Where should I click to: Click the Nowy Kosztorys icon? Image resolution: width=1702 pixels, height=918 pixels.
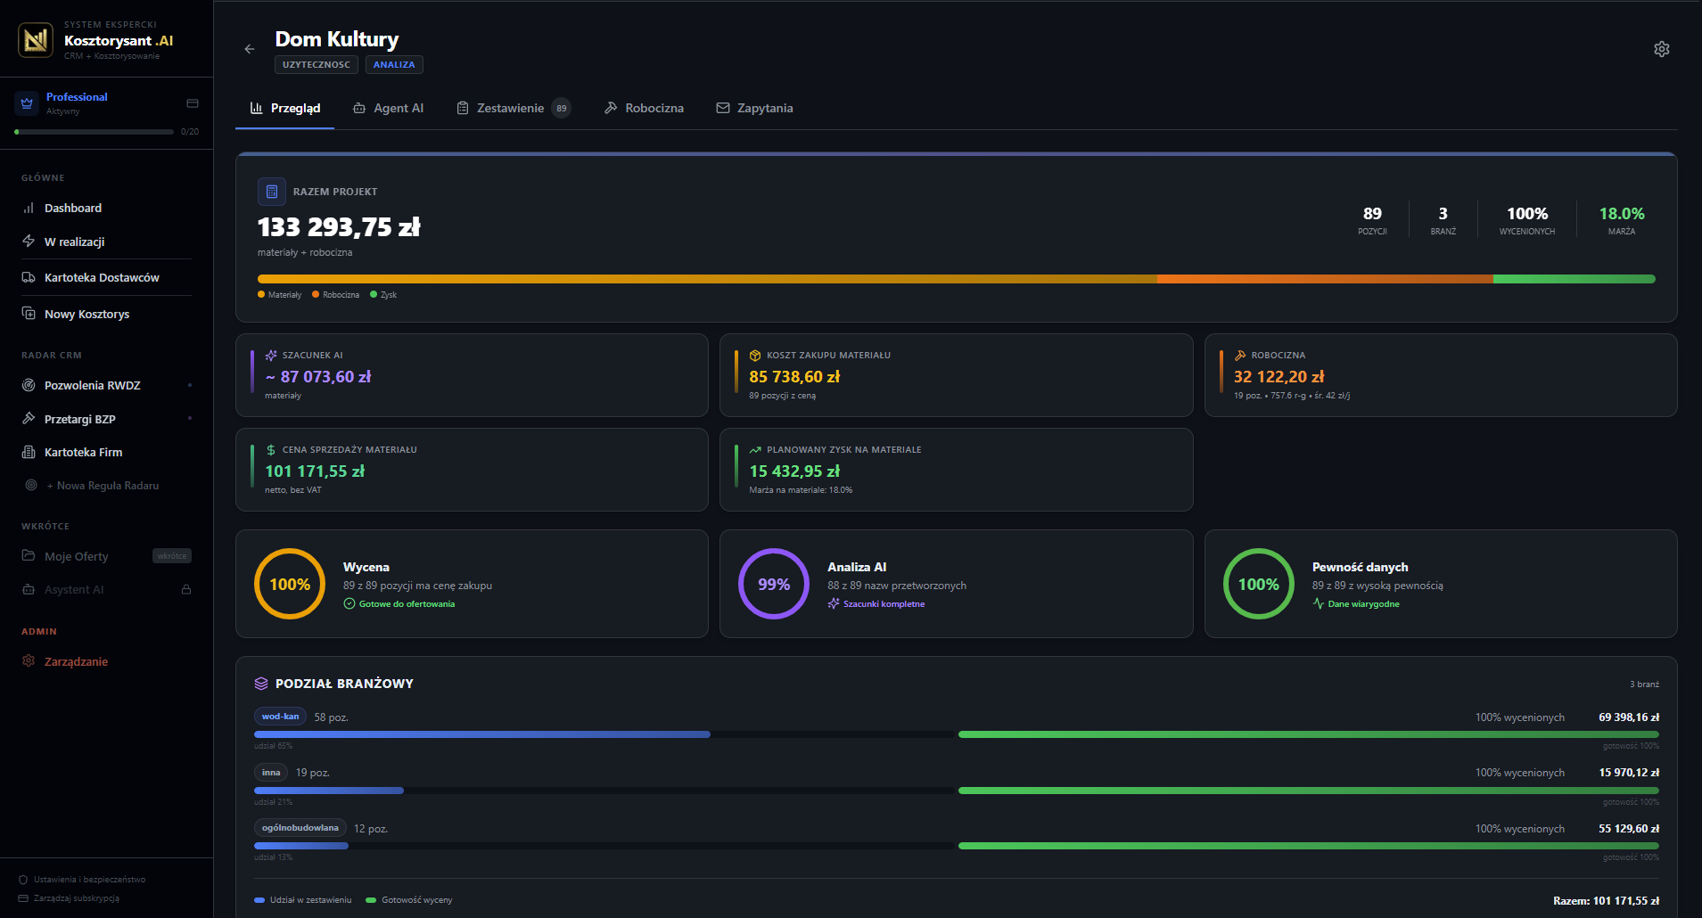tap(28, 313)
